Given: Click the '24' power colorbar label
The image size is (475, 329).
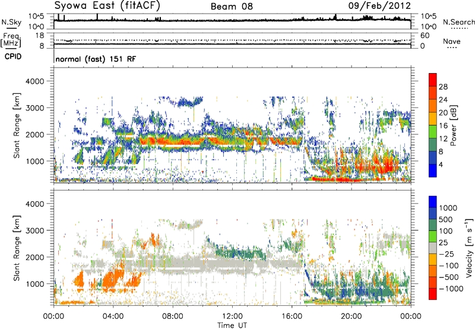Looking at the screenshot, I should [443, 100].
